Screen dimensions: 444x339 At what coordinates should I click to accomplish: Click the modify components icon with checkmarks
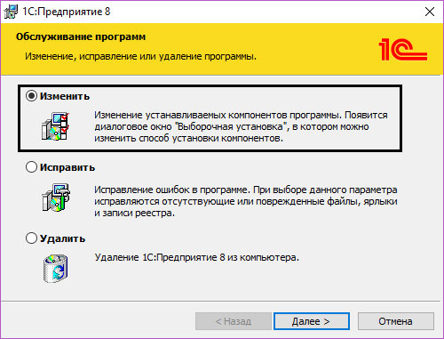tap(55, 125)
